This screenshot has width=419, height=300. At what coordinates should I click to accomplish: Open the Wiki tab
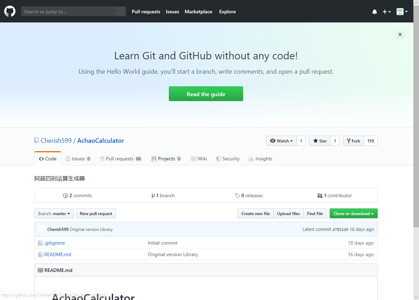tap(199, 159)
